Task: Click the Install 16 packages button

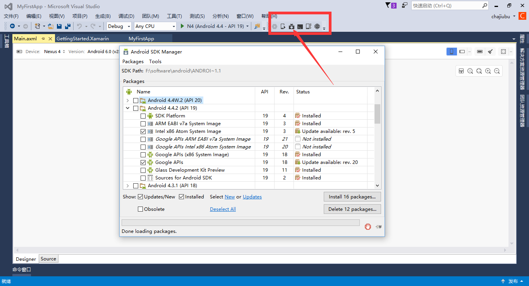Action: [352, 197]
